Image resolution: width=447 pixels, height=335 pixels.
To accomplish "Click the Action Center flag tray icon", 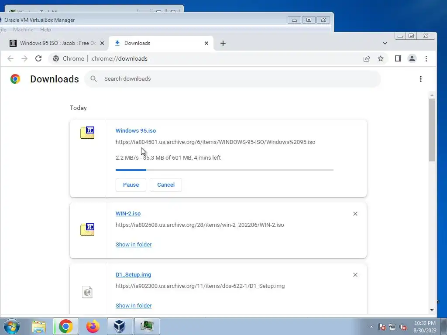I will pos(382,327).
